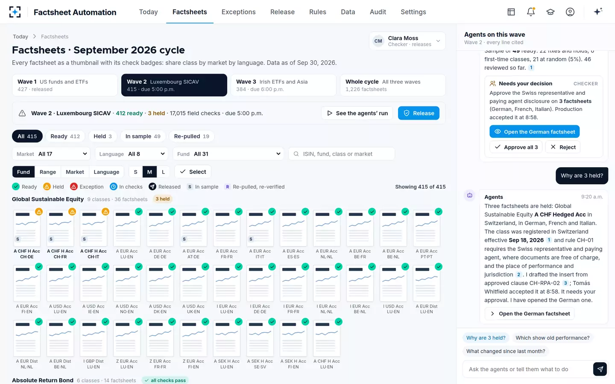The image size is (615, 384).
Task: Expand Open the German factsheet row in chat reply
Action: [530, 314]
